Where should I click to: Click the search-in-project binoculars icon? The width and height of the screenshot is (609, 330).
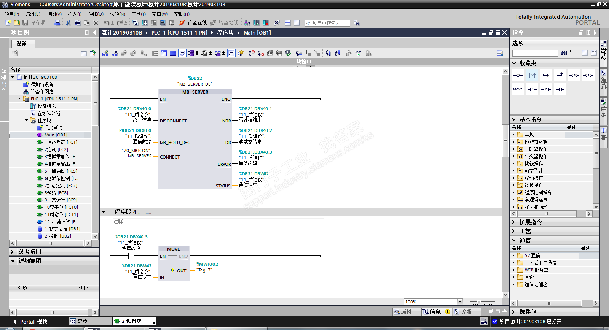point(357,23)
